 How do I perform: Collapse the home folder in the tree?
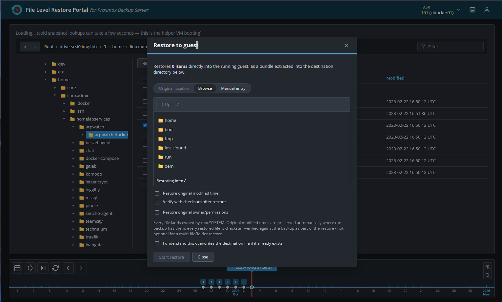point(46,80)
